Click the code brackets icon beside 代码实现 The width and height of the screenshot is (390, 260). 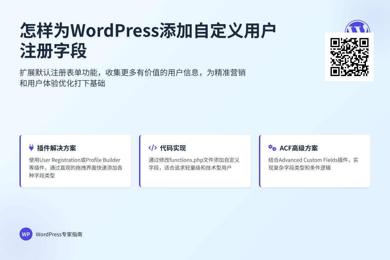point(152,148)
